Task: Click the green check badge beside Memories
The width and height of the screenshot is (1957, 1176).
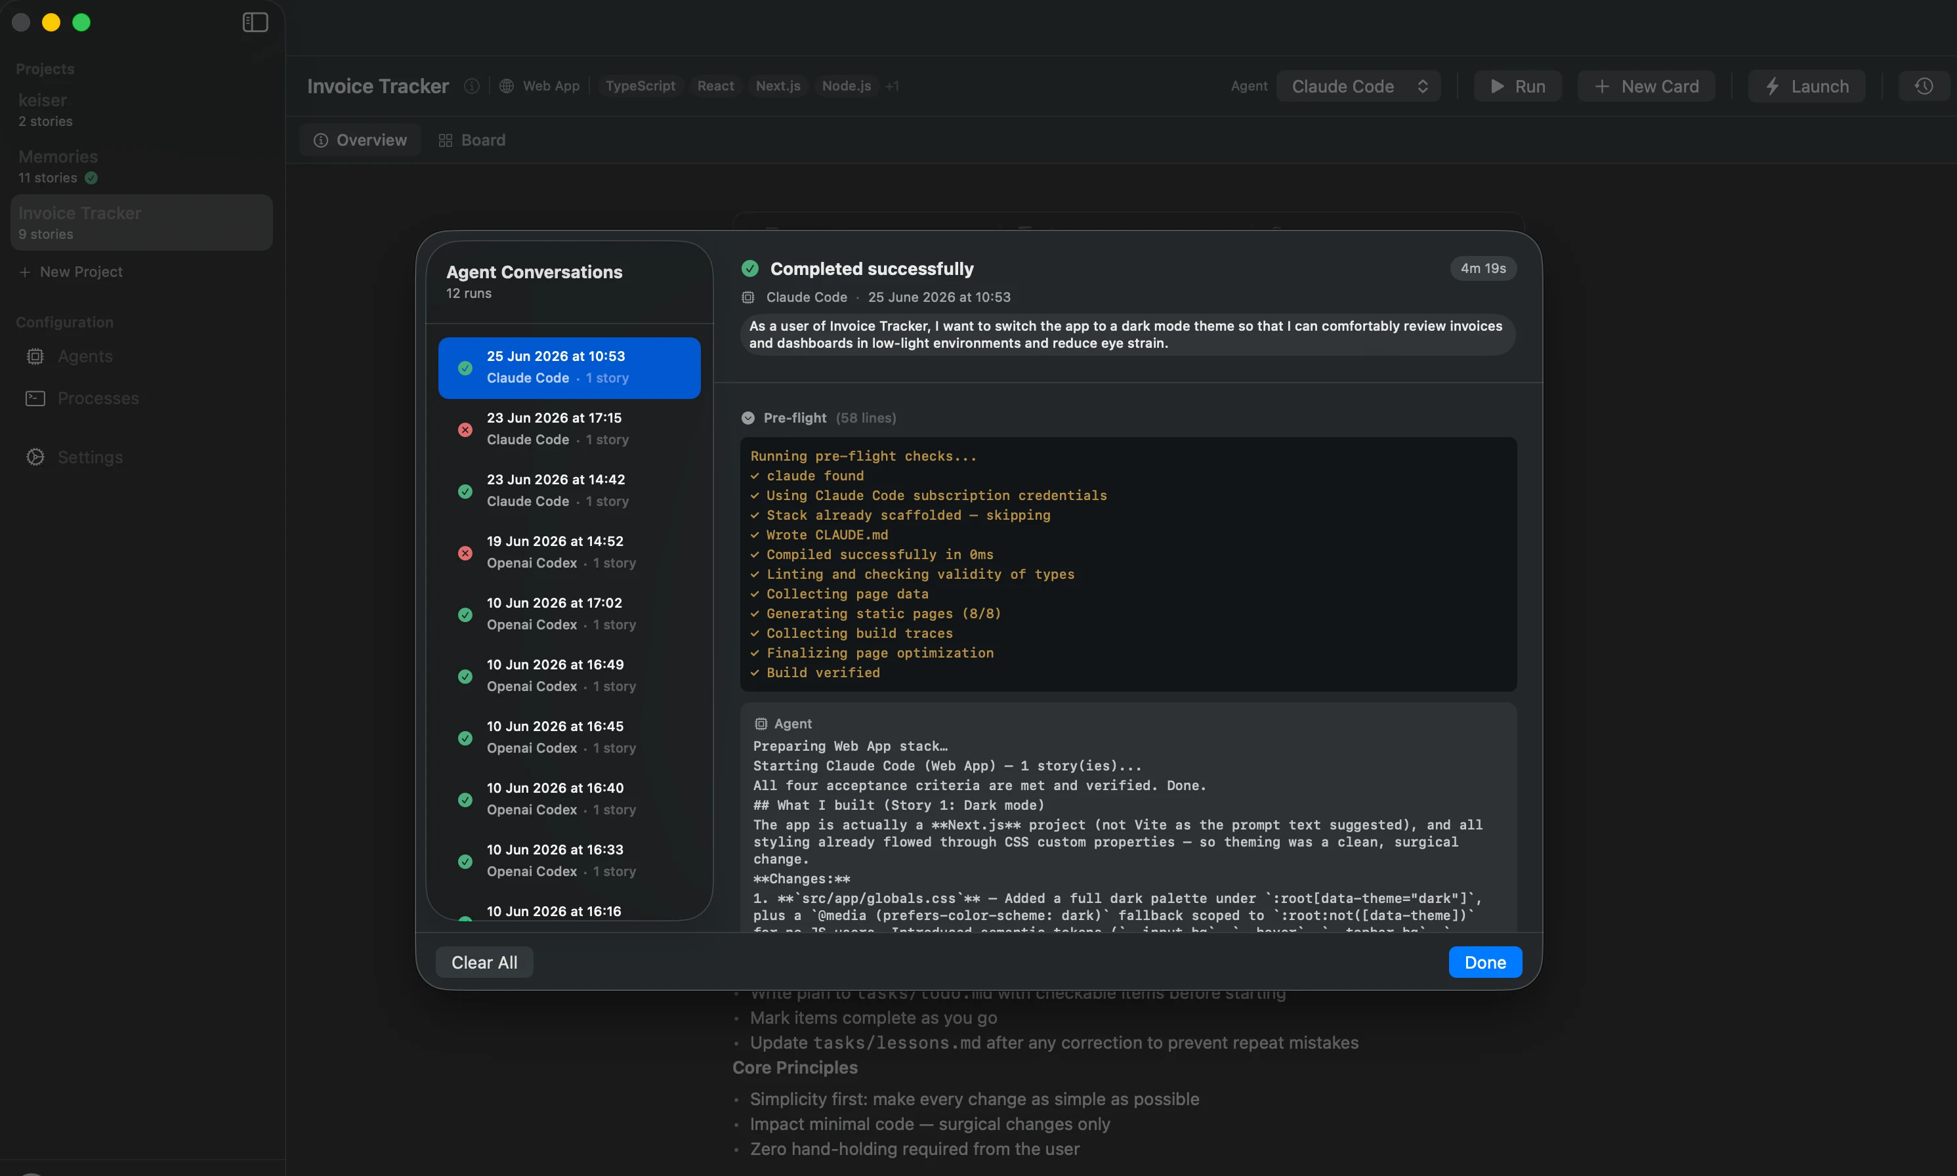Action: [x=91, y=177]
